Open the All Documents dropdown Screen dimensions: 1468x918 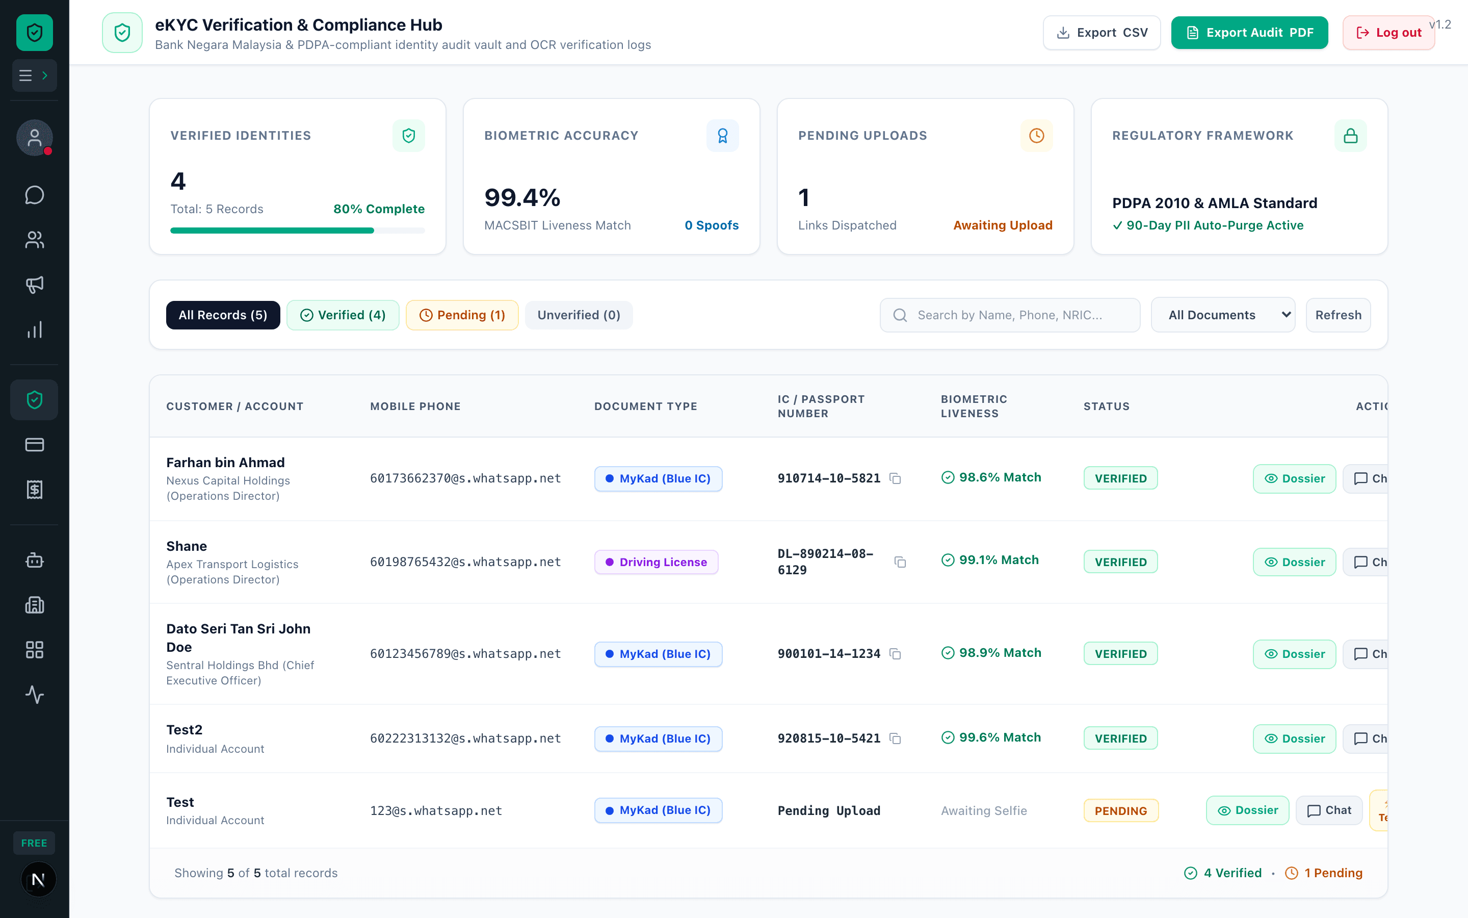click(x=1223, y=315)
